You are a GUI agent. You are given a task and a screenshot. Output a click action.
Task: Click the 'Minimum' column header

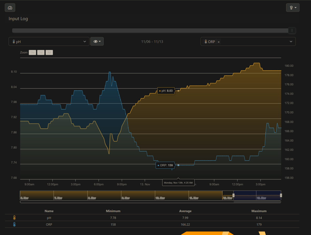click(x=113, y=211)
